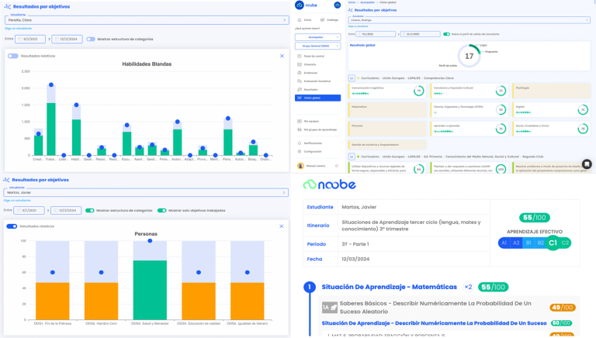Open Panel de control from sidebar
The height and width of the screenshot is (338, 596).
coord(314,57)
